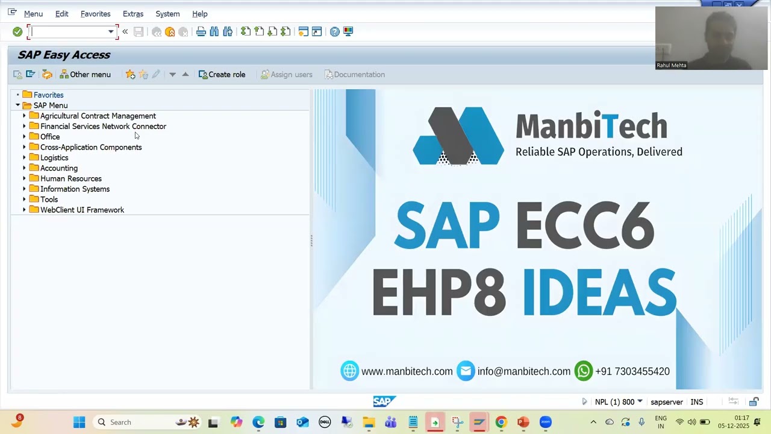Click the Change Favorites pencil icon
Image resolution: width=771 pixels, height=434 pixels.
click(156, 75)
